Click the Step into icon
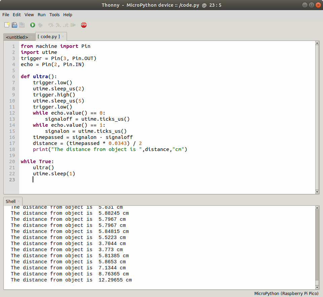Viewport: 323px width, 297px height. tap(58, 25)
